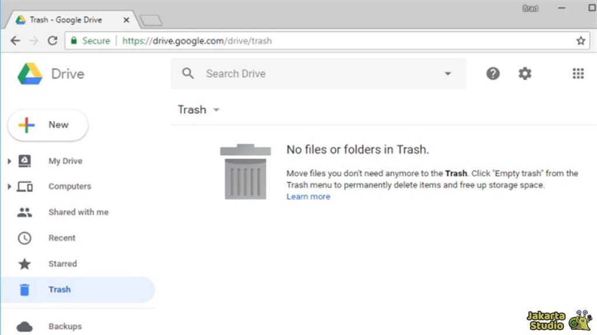This screenshot has height=335, width=597.
Task: Open My Drive in sidebar
Action: [65, 161]
